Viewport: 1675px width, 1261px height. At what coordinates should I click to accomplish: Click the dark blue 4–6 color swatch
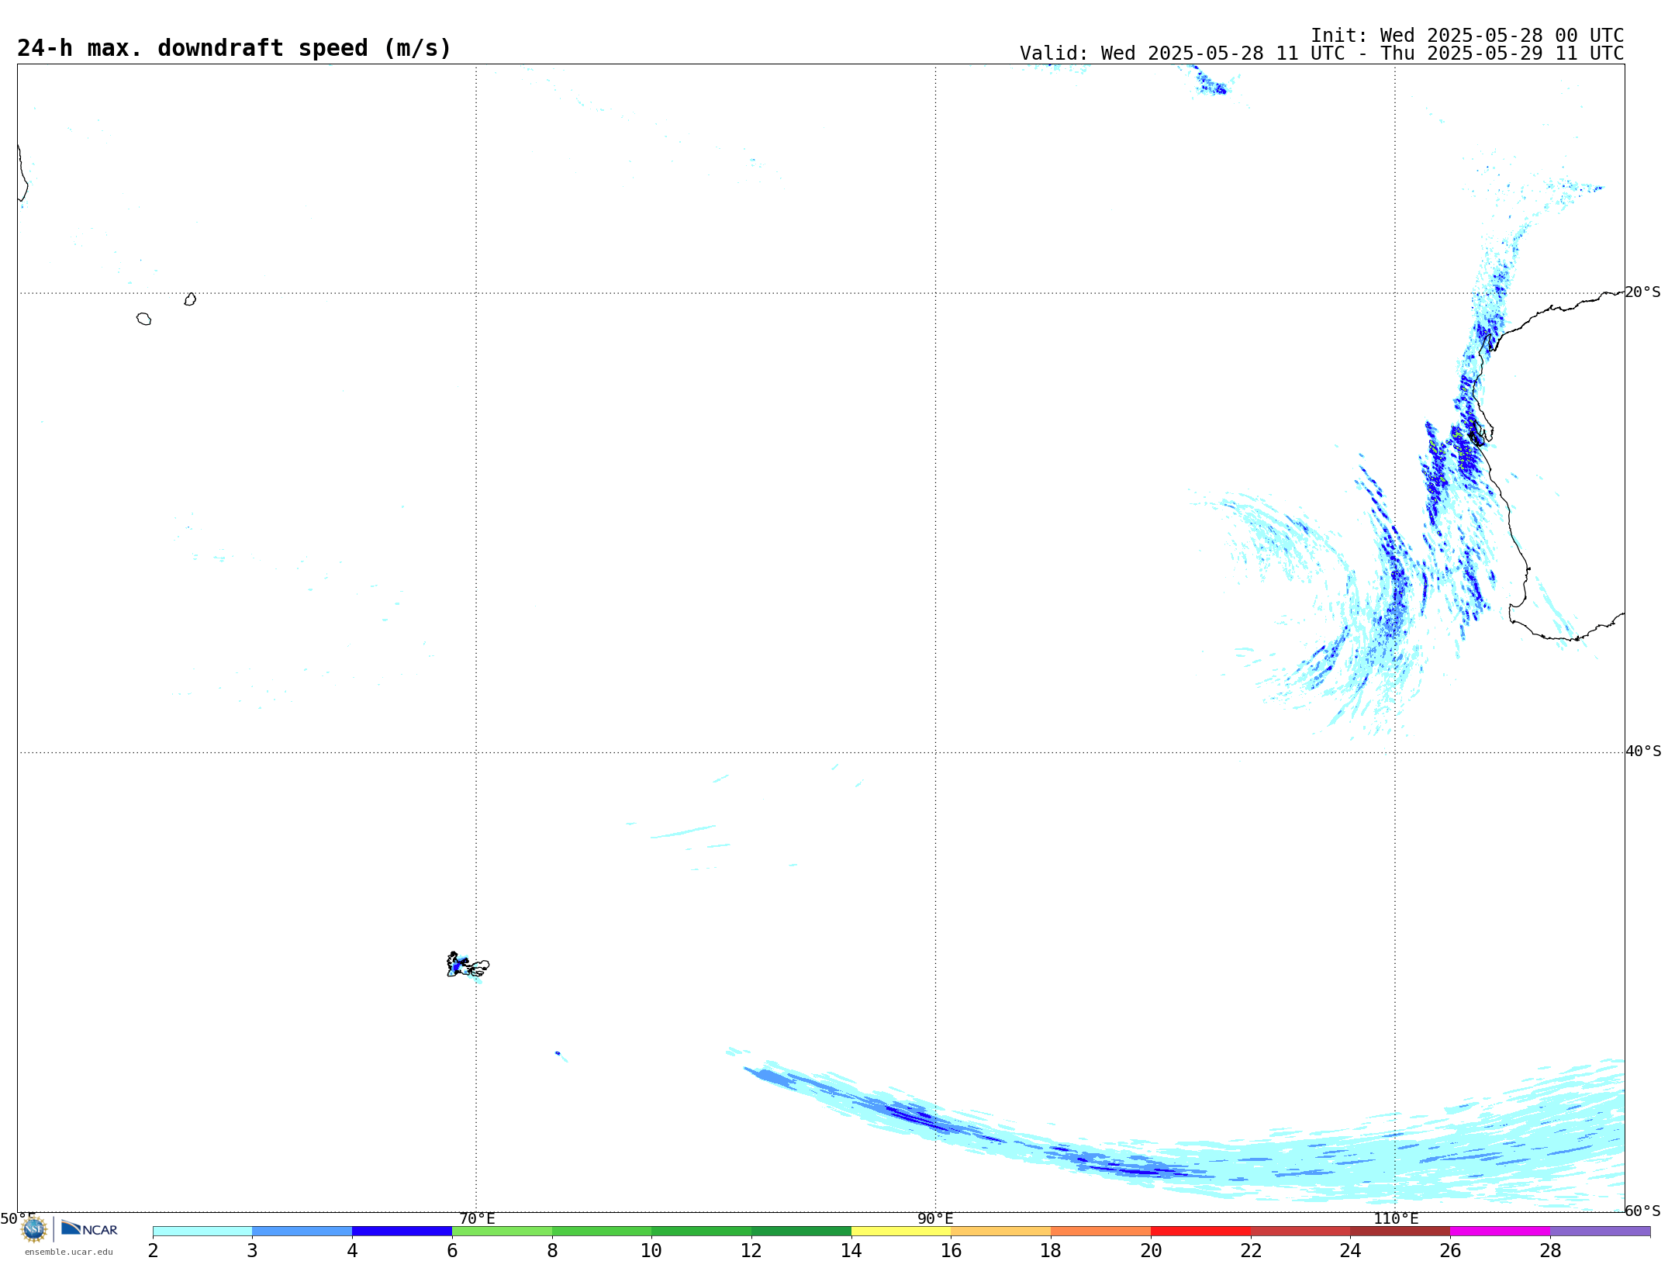click(402, 1232)
